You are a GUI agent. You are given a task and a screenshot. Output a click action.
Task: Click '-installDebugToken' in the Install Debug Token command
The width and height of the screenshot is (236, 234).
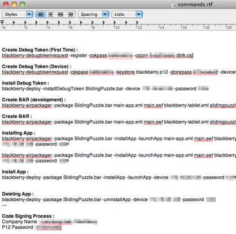pyautogui.click(x=63, y=89)
